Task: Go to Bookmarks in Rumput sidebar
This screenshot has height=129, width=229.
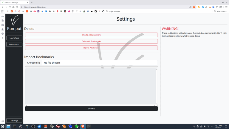Action: [x=14, y=44]
